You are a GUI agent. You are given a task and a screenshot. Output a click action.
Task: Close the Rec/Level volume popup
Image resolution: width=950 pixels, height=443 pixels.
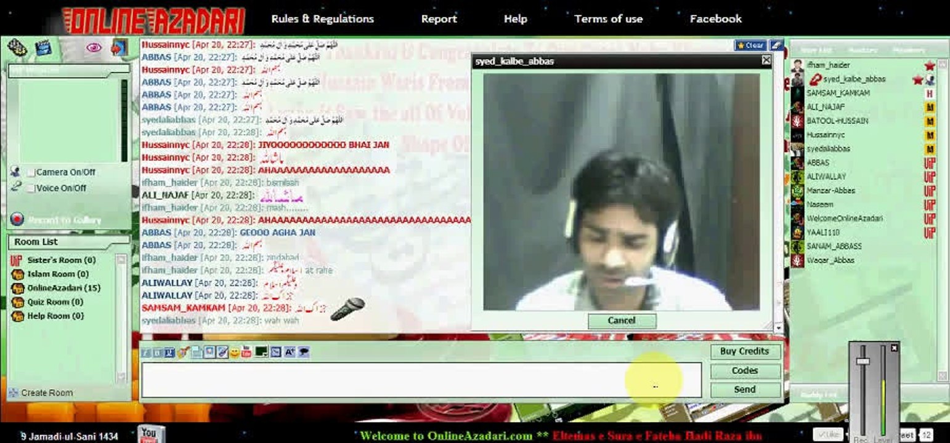895,348
